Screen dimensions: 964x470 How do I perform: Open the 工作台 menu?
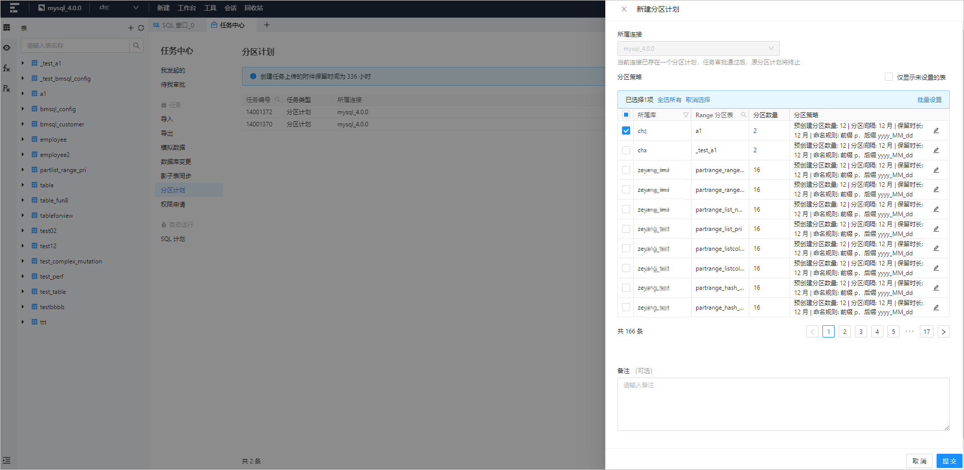[187, 8]
